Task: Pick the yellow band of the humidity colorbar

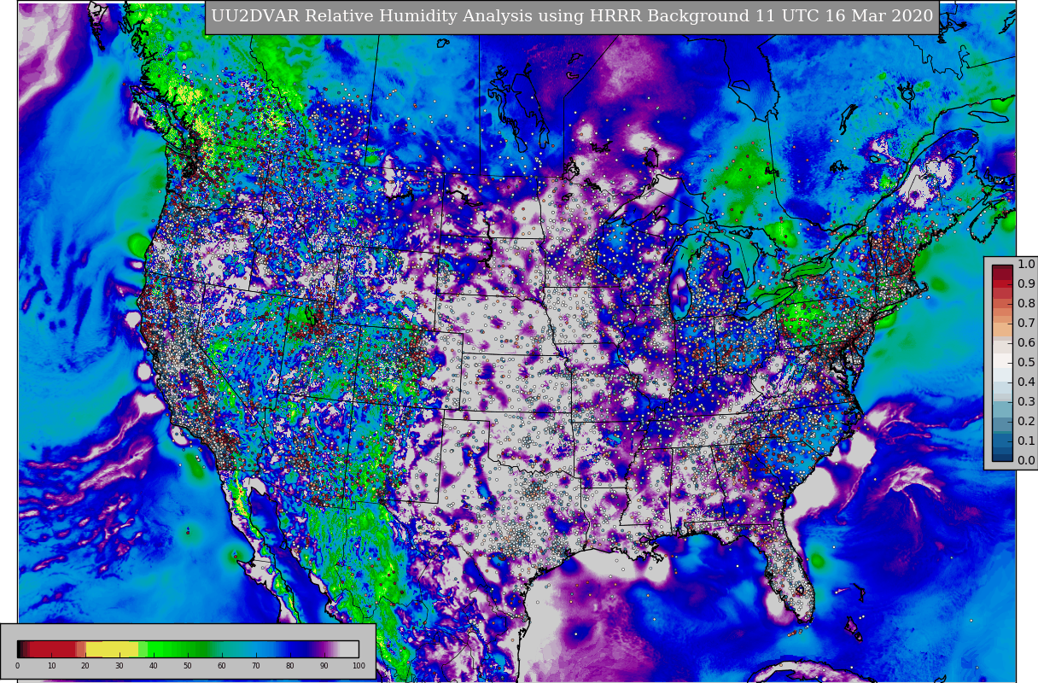Action: [x=112, y=649]
